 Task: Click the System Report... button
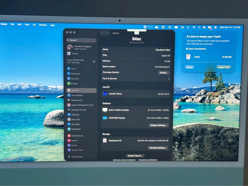click(135, 156)
